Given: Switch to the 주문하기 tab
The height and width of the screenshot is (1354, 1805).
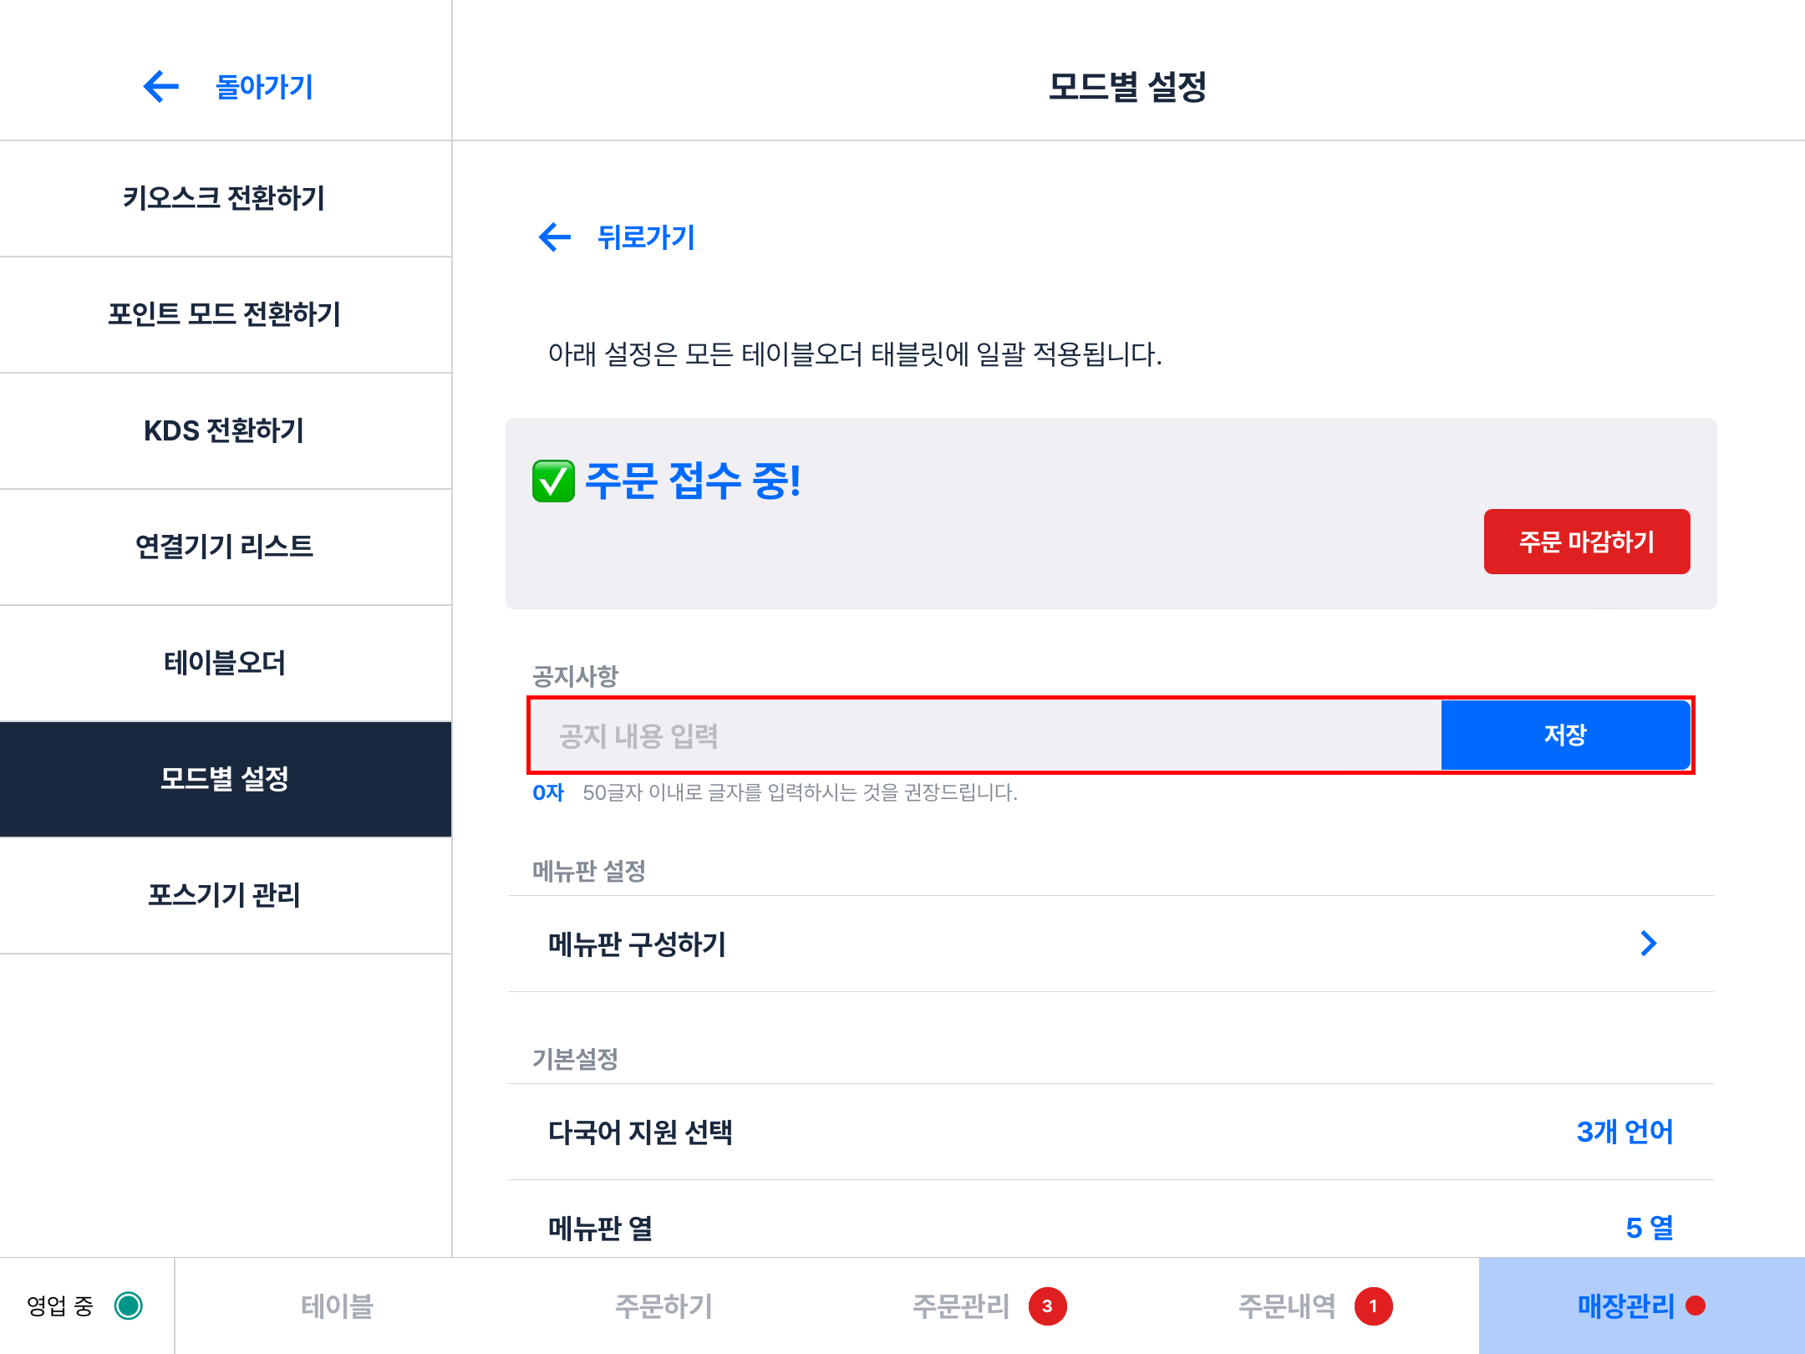Looking at the screenshot, I should click(664, 1306).
